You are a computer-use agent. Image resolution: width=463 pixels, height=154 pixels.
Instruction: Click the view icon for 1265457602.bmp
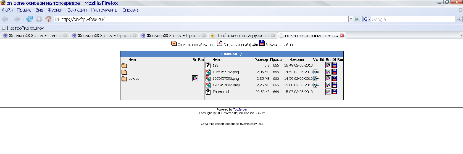tap(316, 85)
